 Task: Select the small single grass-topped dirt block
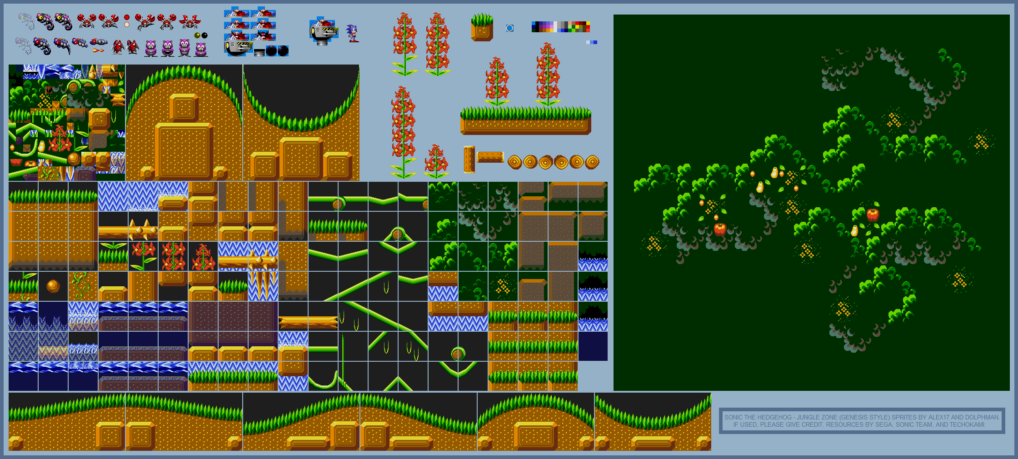482,28
